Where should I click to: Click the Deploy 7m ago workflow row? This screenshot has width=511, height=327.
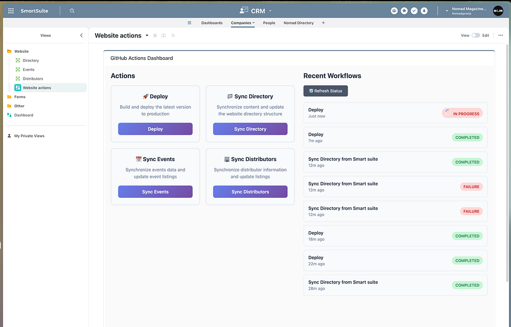(x=396, y=137)
